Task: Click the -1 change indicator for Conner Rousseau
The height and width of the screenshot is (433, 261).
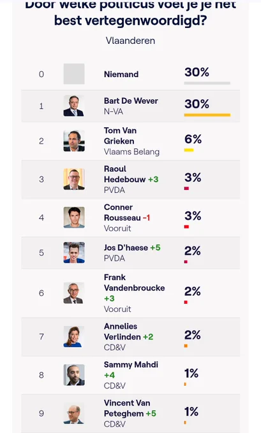Action: click(x=146, y=218)
